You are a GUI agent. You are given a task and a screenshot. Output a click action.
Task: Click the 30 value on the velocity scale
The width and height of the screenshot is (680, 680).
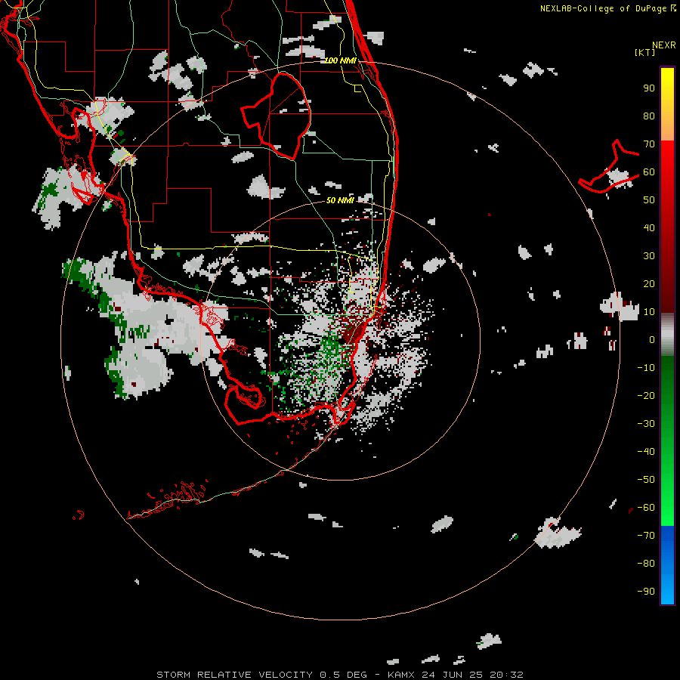point(649,256)
